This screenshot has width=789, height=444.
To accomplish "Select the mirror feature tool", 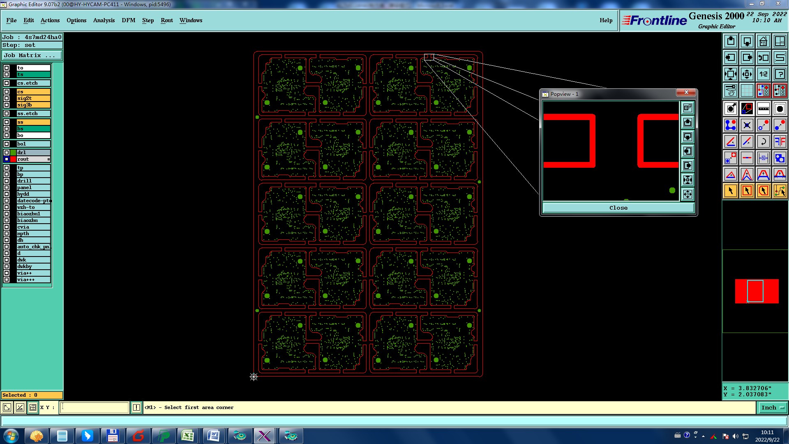I will click(780, 141).
